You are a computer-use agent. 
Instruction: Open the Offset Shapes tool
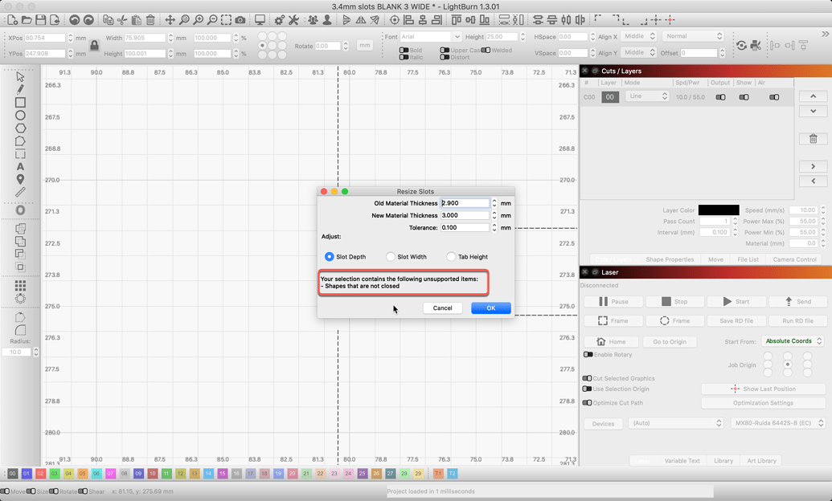tap(20, 210)
